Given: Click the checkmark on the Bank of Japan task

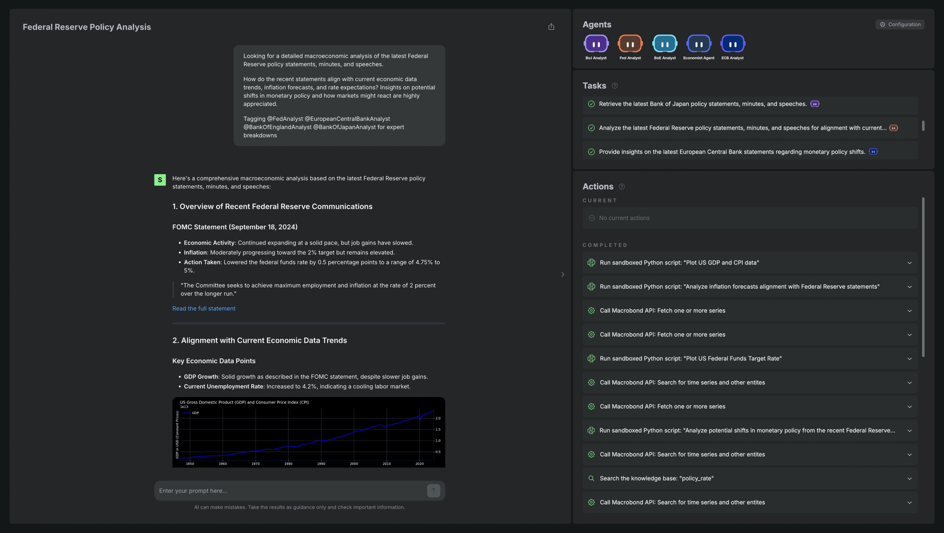Looking at the screenshot, I should pos(591,104).
